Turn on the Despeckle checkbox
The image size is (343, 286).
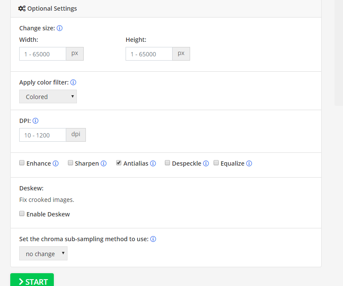pos(167,163)
